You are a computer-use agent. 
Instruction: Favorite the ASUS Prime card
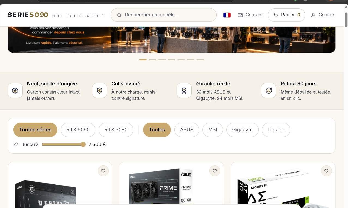pyautogui.click(x=215, y=171)
